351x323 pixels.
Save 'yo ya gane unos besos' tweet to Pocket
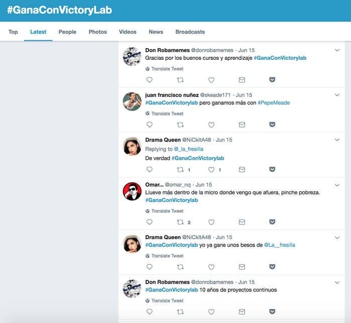(272, 267)
